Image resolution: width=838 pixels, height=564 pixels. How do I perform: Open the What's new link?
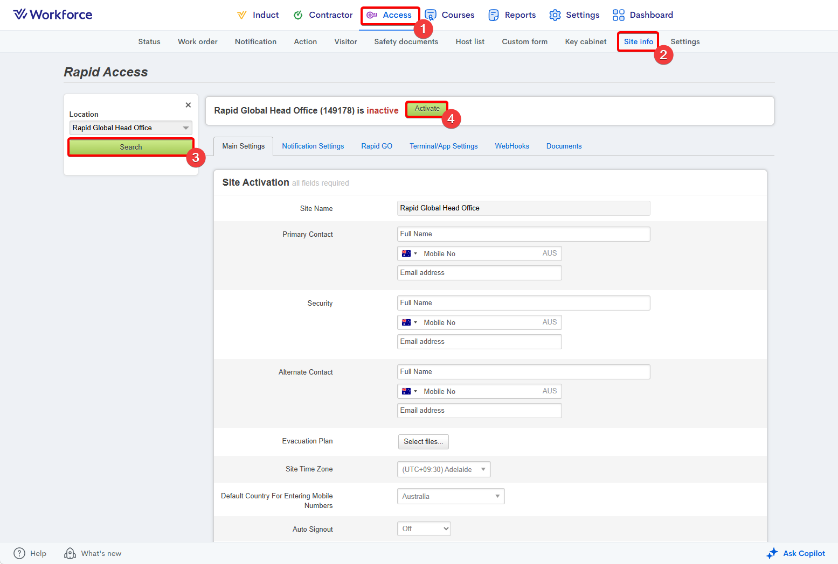point(101,553)
